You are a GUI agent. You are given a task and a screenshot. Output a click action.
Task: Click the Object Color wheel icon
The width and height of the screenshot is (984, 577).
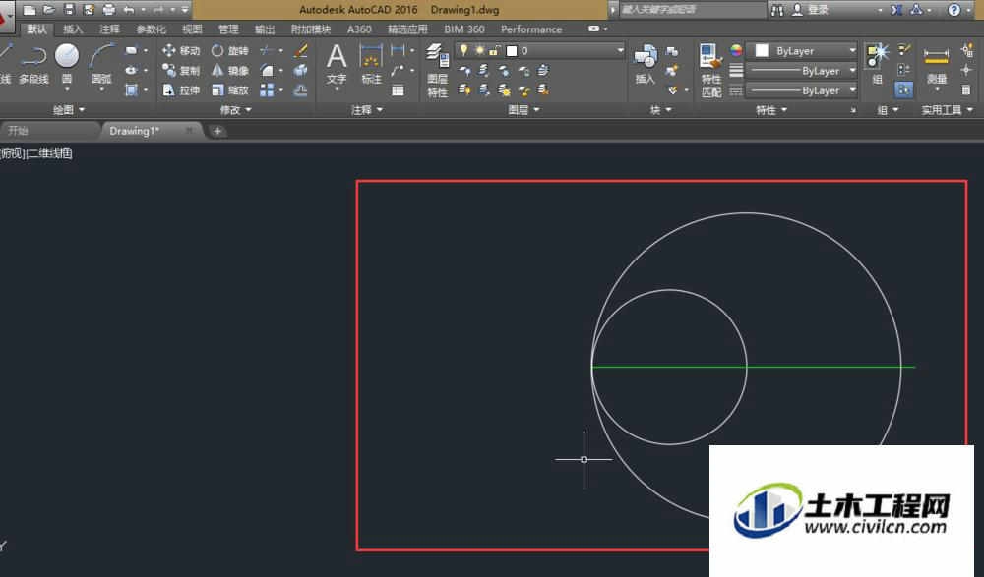tap(736, 50)
